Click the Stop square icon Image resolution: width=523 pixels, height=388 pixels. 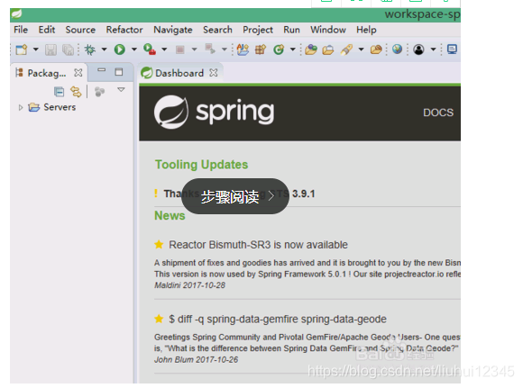[x=180, y=50]
